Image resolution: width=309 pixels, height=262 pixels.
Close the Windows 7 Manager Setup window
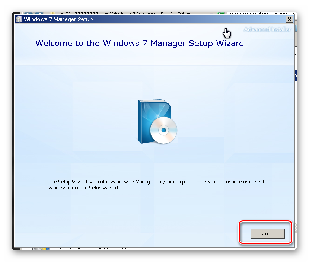(x=289, y=19)
